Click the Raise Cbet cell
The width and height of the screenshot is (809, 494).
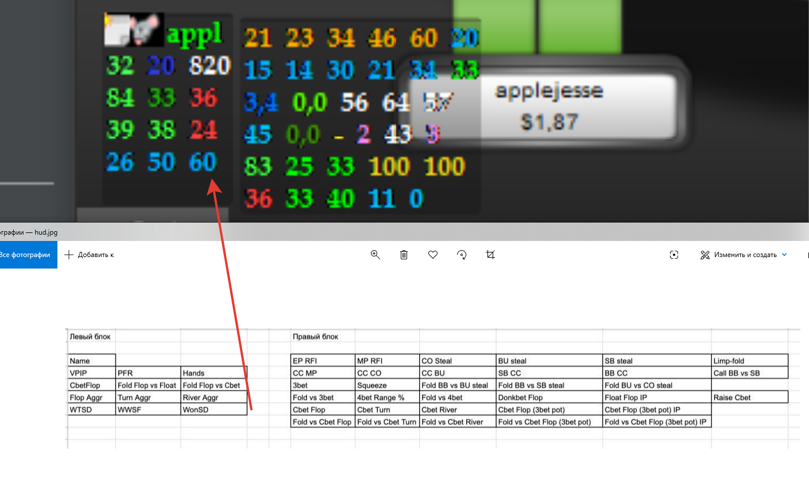coord(750,397)
